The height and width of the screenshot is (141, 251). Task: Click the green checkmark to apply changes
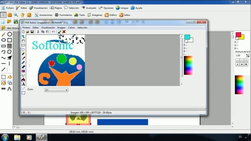(x=59, y=32)
